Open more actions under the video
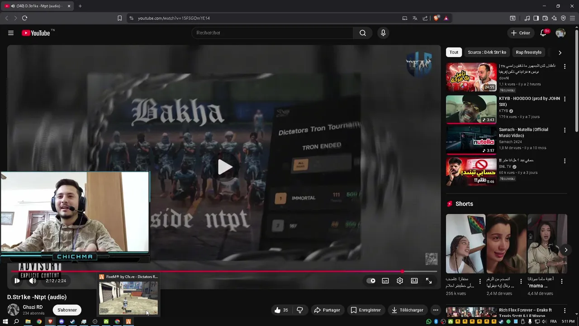Image resolution: width=579 pixels, height=326 pixels. (x=436, y=310)
